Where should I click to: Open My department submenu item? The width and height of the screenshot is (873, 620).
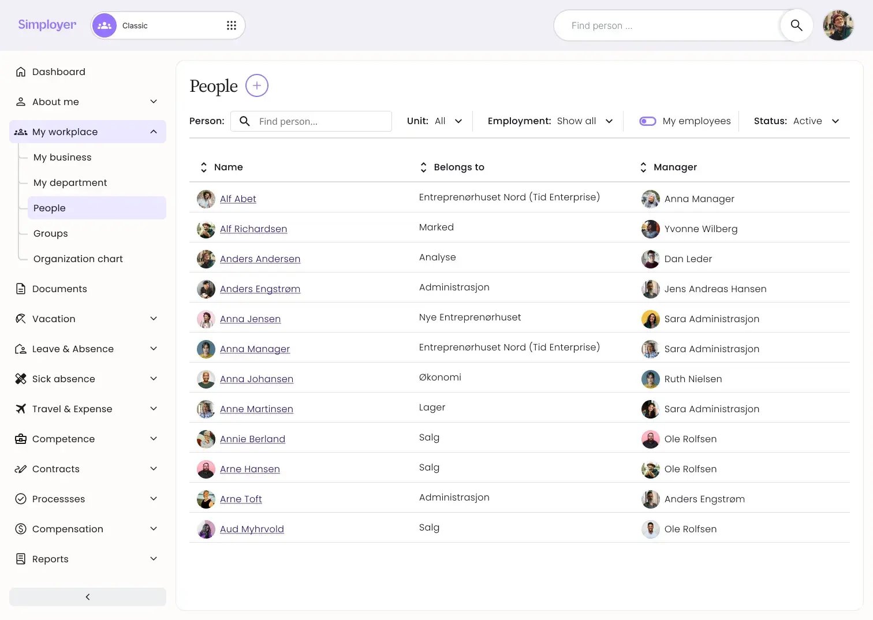pyautogui.click(x=70, y=182)
